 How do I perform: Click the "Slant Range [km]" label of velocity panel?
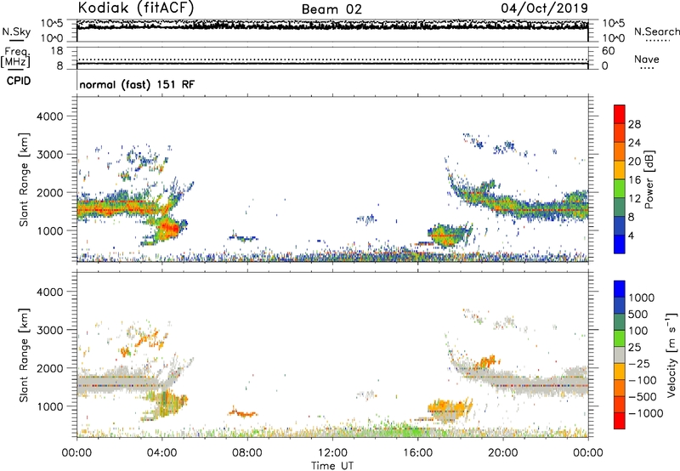click(x=24, y=355)
